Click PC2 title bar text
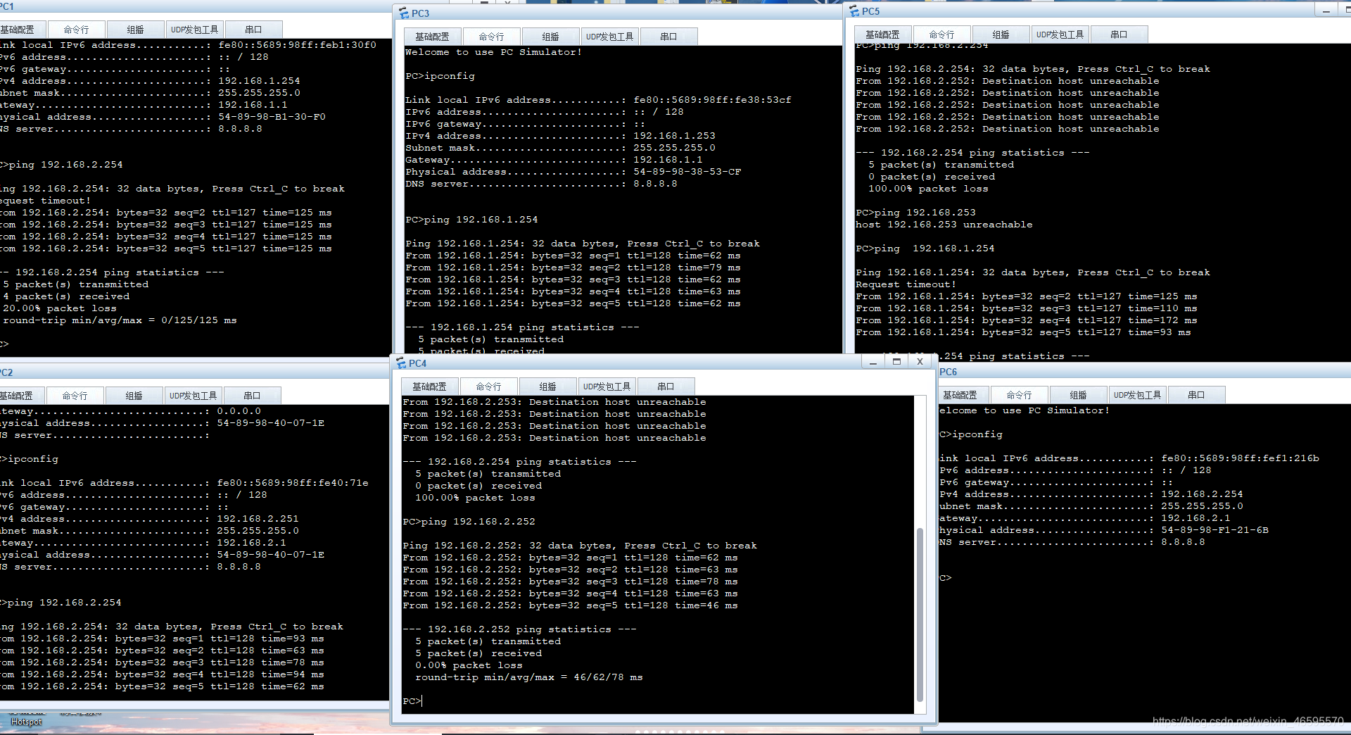 [x=6, y=372]
